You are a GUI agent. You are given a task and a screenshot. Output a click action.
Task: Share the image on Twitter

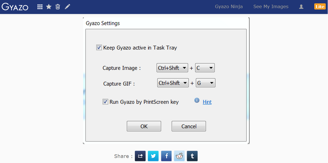click(153, 156)
